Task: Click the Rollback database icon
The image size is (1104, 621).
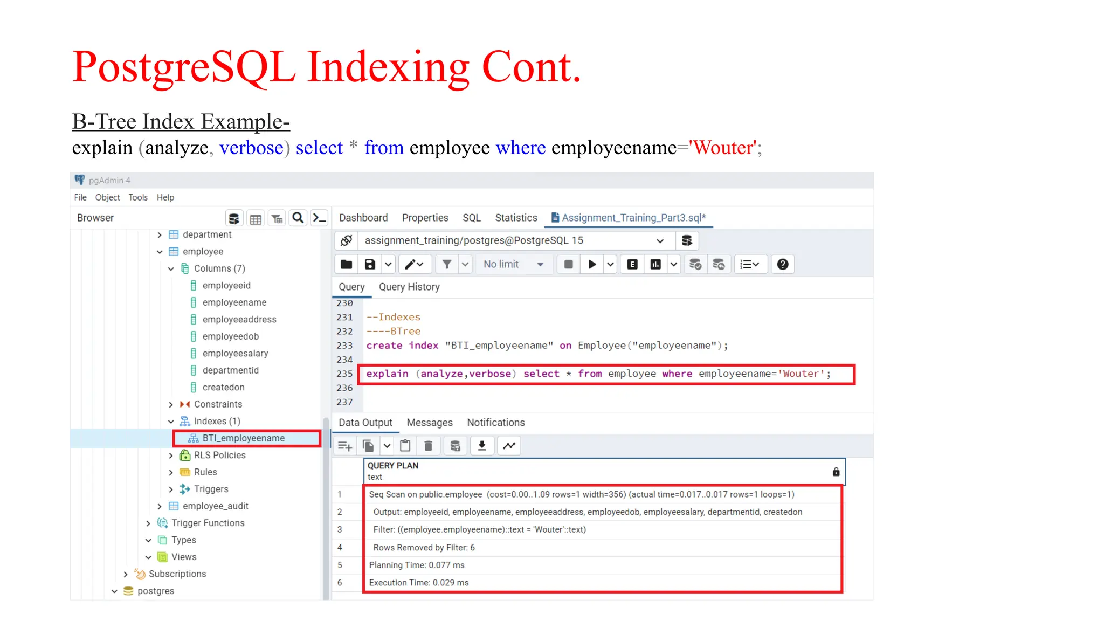Action: (719, 264)
